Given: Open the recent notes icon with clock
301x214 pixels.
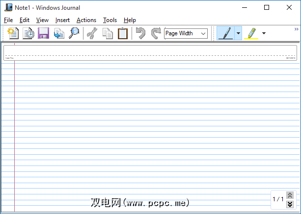Looking at the screenshot, I should point(28,33).
